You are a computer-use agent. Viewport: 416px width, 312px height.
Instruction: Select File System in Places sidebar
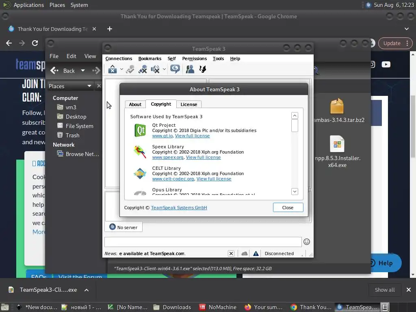tap(79, 126)
